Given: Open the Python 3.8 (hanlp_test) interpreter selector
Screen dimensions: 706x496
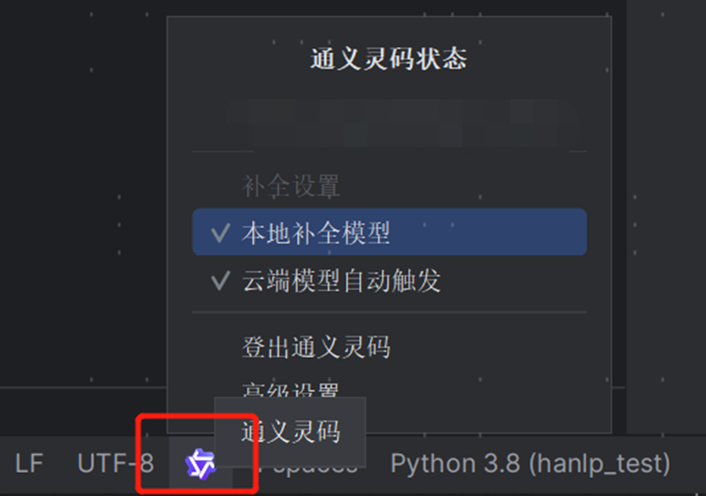Looking at the screenshot, I should (x=531, y=464).
